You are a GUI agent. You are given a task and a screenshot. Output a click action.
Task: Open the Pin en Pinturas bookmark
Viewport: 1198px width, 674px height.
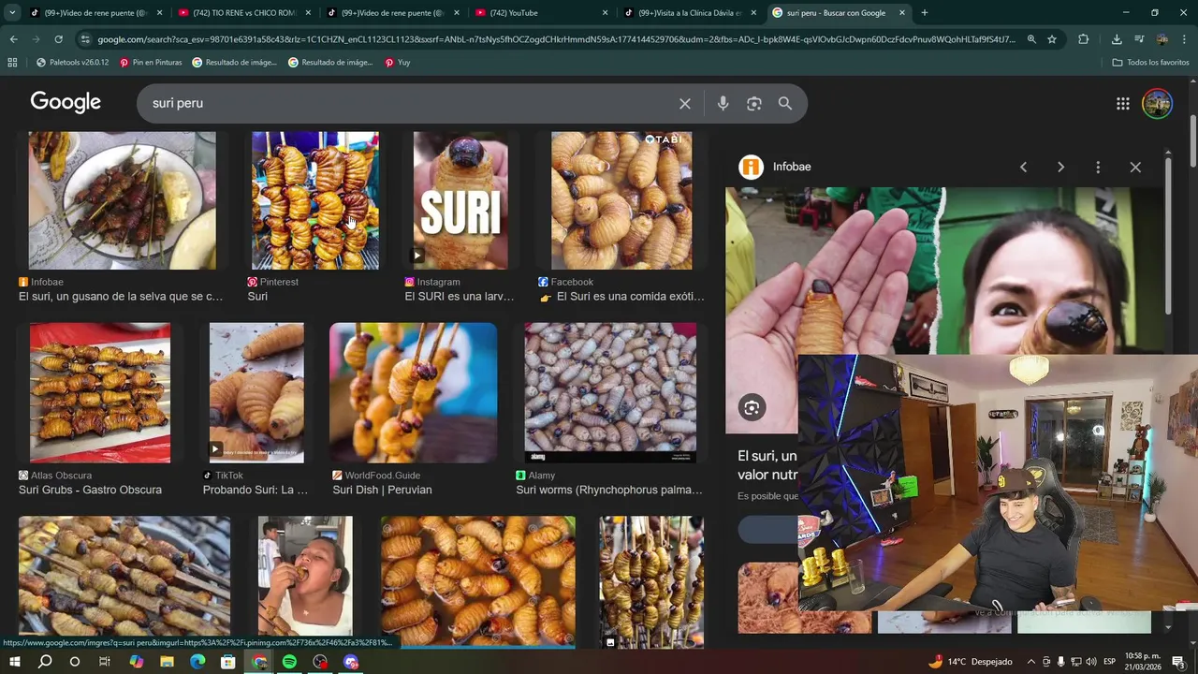(x=149, y=62)
